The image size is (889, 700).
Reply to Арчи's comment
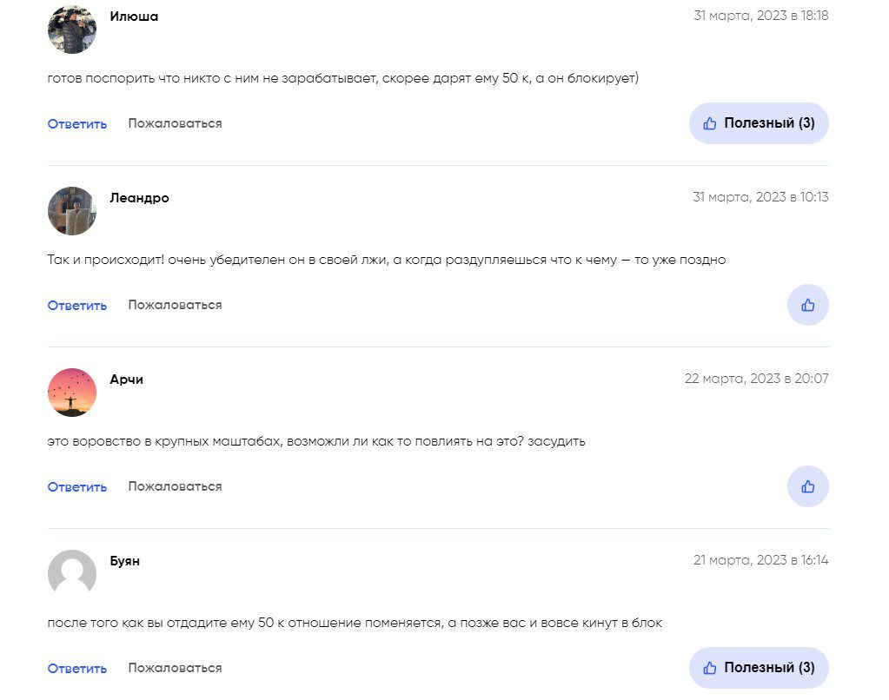pyautogui.click(x=77, y=487)
